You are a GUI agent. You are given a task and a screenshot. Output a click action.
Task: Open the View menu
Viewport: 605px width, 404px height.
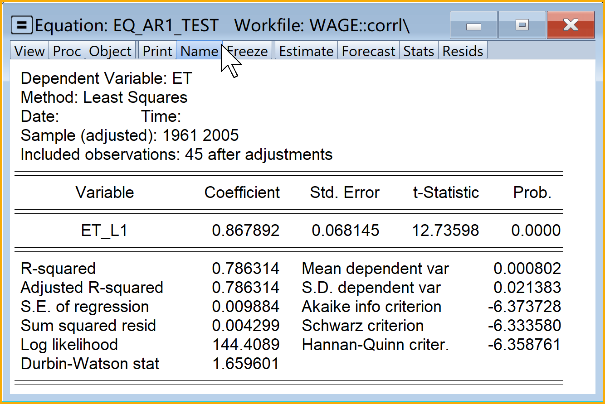click(x=29, y=51)
